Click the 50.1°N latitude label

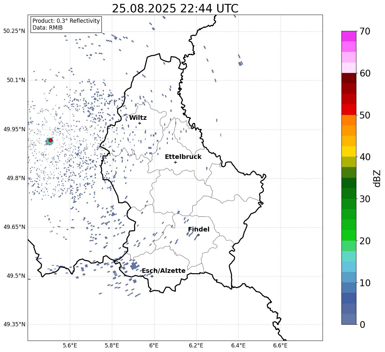pos(16,80)
